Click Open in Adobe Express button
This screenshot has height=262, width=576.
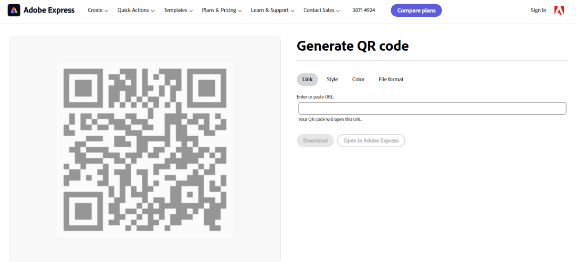(371, 141)
